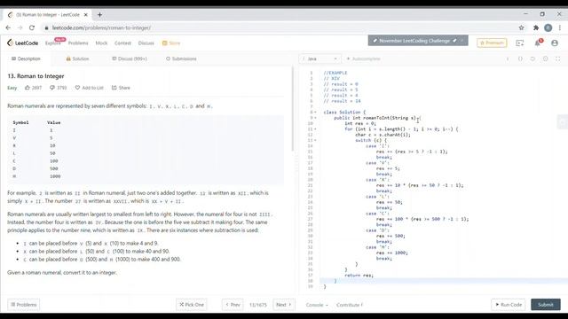Open the playground icon in the header
Image resolution: width=568 pixels, height=319 pixels.
click(520, 43)
